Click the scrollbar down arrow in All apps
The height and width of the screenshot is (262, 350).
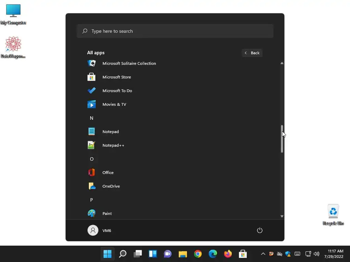282,216
